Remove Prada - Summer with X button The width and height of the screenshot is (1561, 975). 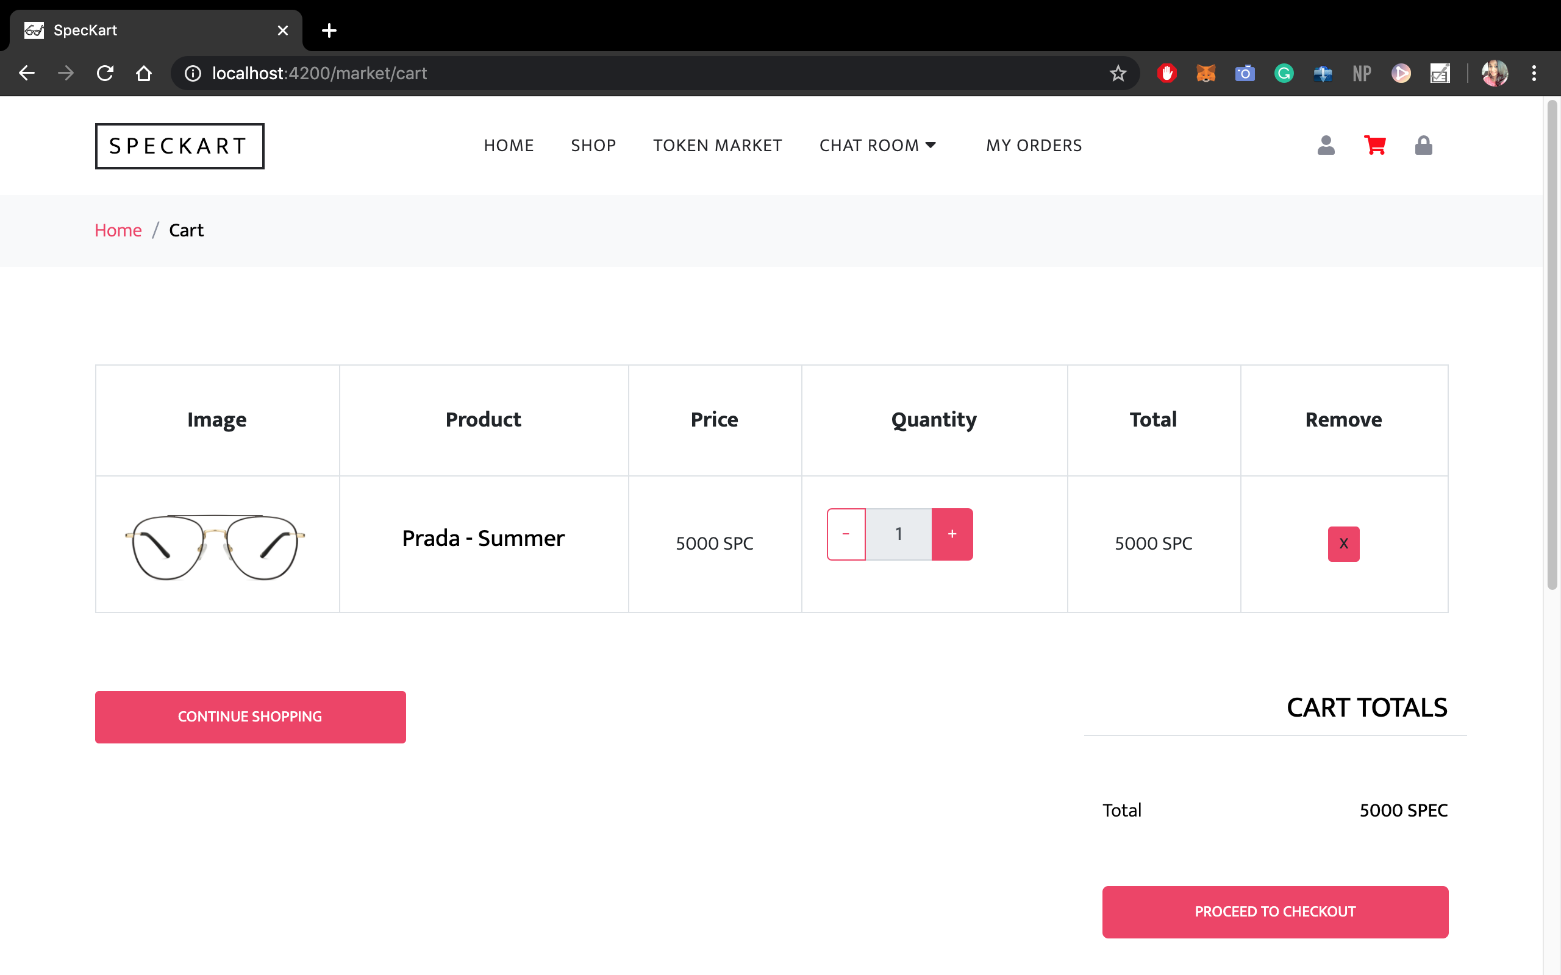pyautogui.click(x=1343, y=544)
